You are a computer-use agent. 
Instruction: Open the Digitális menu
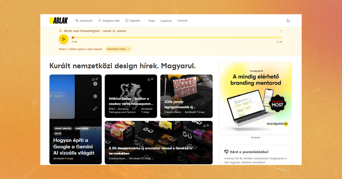133,21
